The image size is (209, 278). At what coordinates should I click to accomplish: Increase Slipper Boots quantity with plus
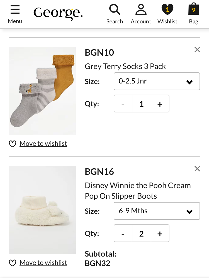click(160, 233)
